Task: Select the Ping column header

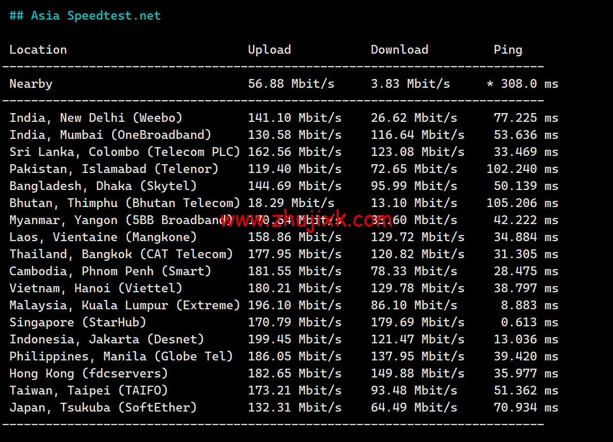Action: tap(508, 49)
